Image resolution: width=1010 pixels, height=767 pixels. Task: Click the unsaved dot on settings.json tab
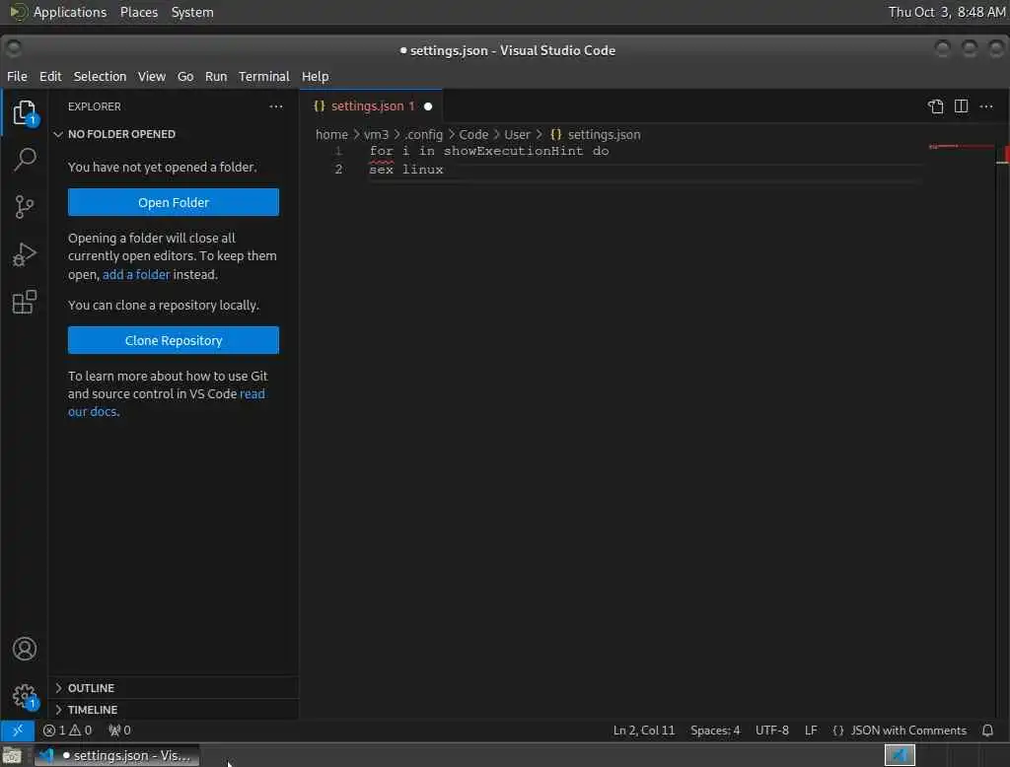tap(428, 106)
